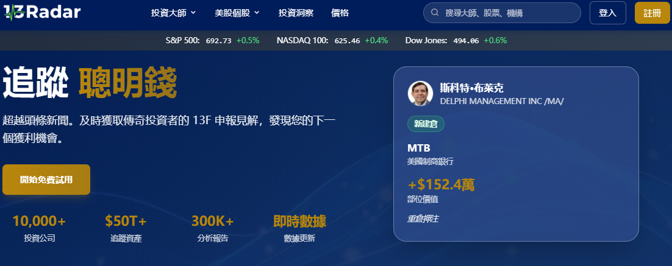Image resolution: width=672 pixels, height=266 pixels.
Task: Click the 300K+ 分析報告 statistic
Action: 213,229
